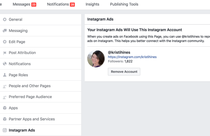
Task: Click the Notifications globe icon in sidebar
Action: [5, 64]
